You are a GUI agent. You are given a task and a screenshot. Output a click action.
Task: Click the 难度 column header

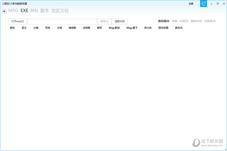coord(100,28)
